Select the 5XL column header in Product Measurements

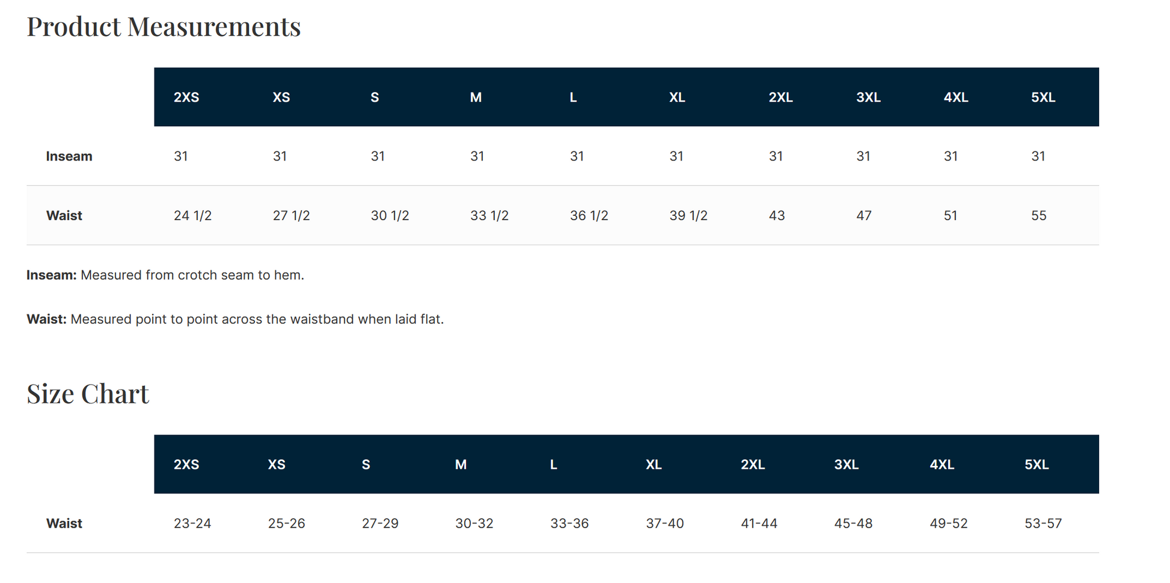tap(1043, 97)
